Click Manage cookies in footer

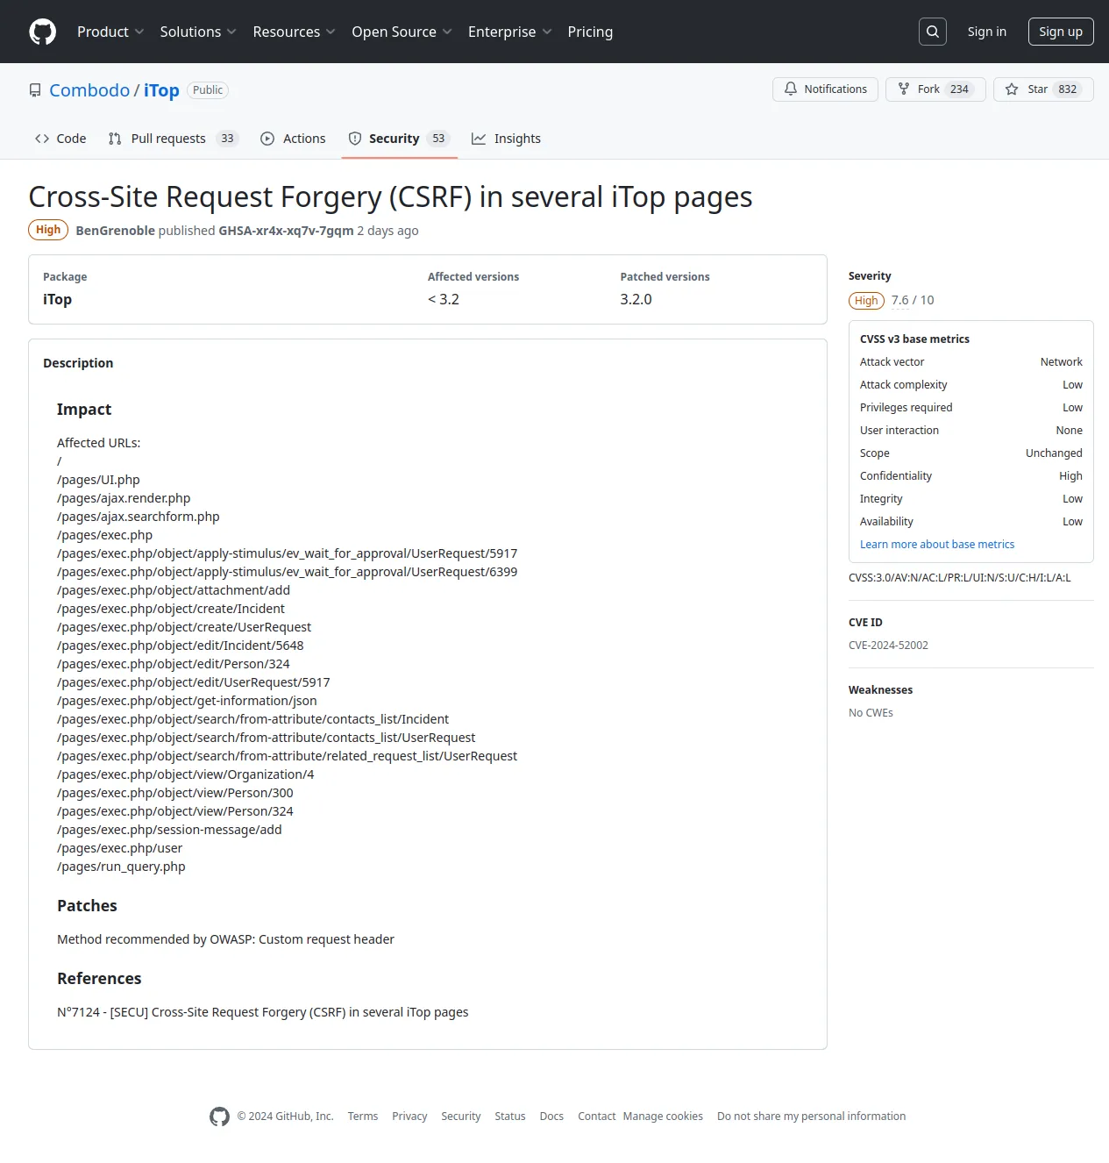pyautogui.click(x=663, y=1116)
